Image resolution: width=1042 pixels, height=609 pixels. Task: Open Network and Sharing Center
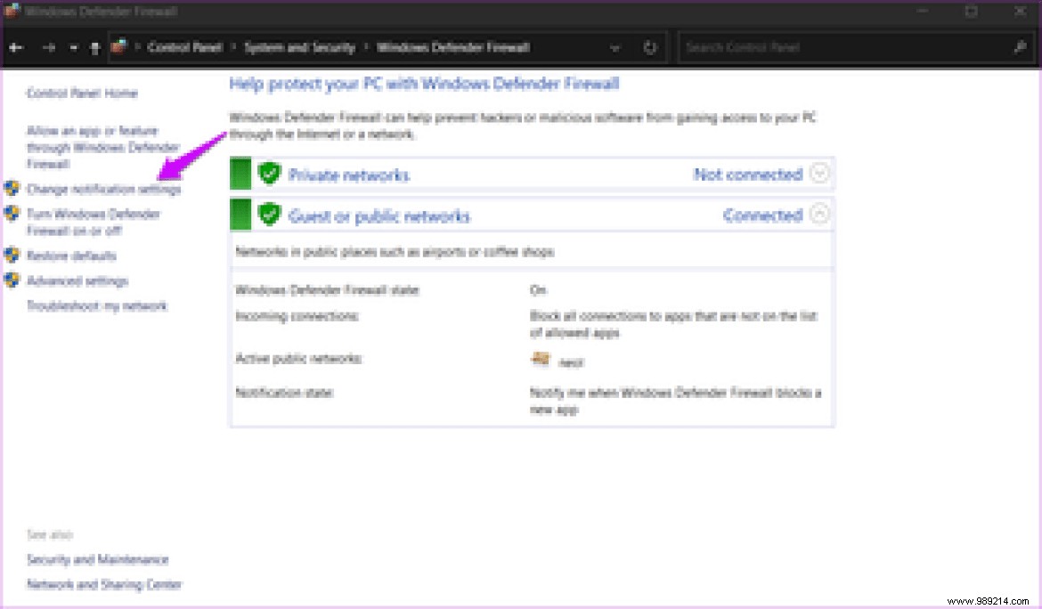pos(104,584)
